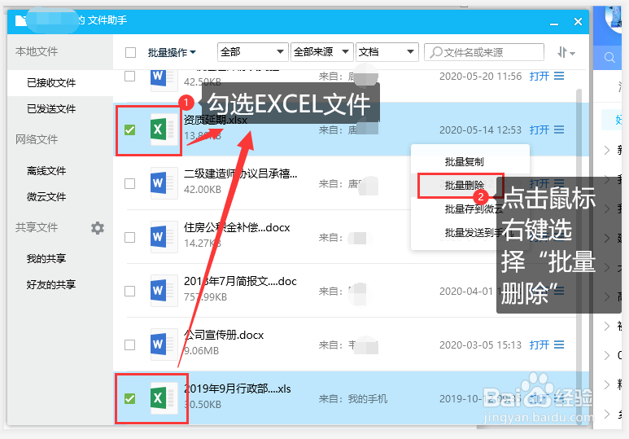Screen dimensions: 629x439
Task: Click the 本地文件 section header
Action: coord(37,51)
